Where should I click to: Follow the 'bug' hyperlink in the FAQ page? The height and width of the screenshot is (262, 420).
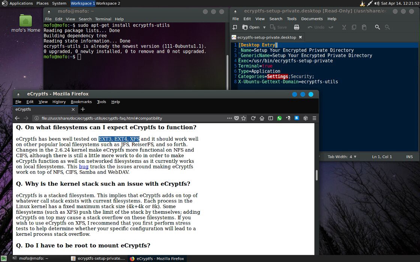coord(84,167)
